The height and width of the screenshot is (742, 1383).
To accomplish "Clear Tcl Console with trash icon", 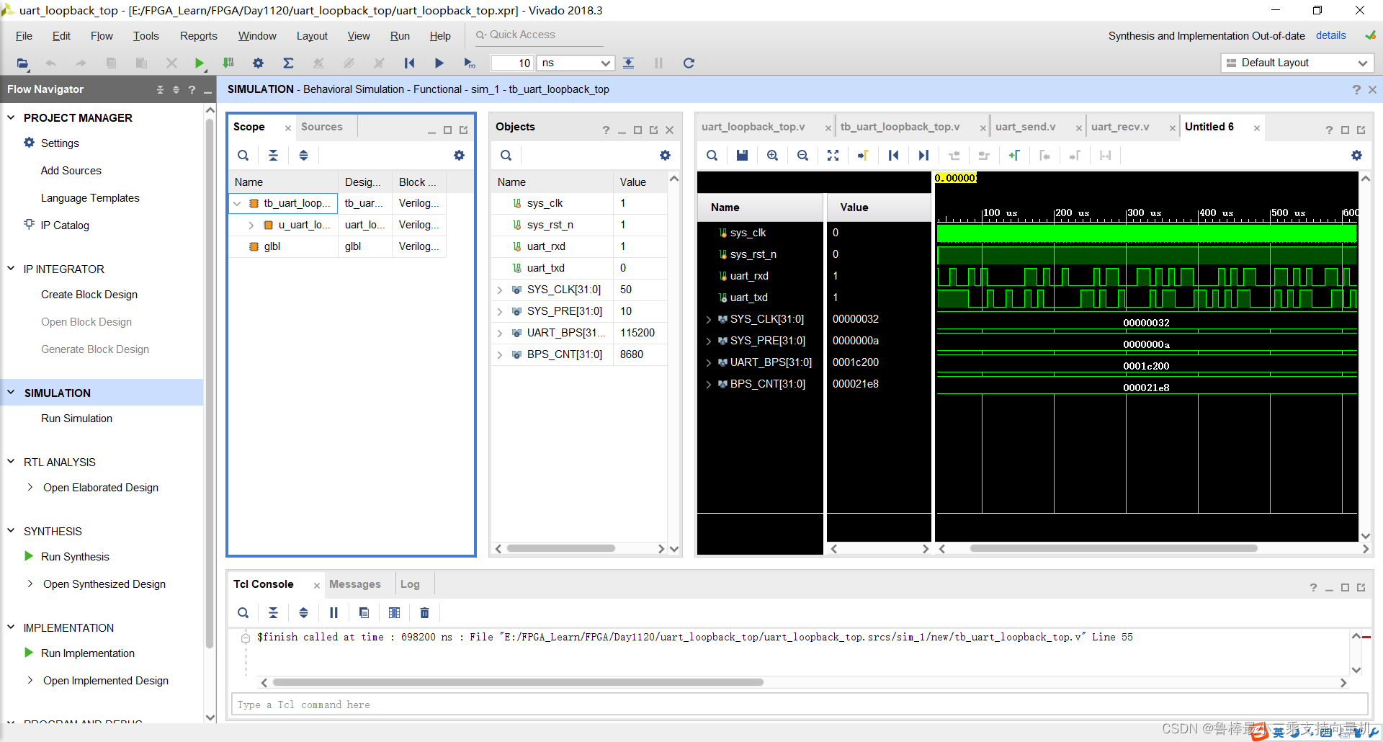I will 424,613.
